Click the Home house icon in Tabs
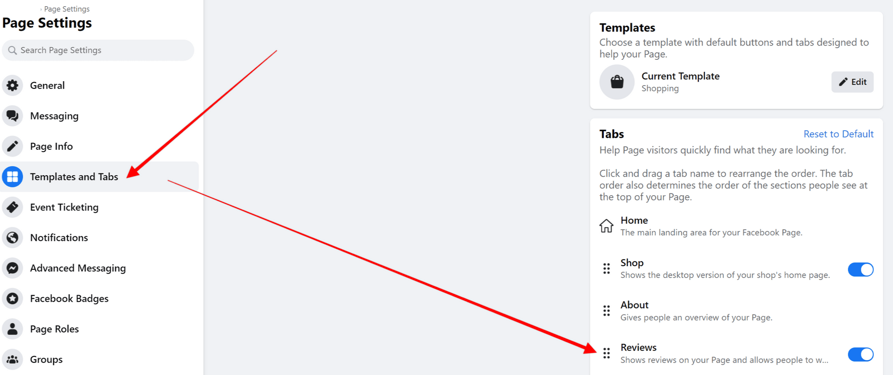The width and height of the screenshot is (893, 375). pyautogui.click(x=606, y=226)
